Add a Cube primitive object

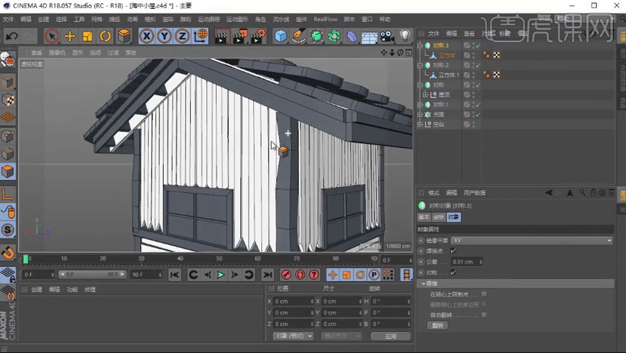pos(281,36)
